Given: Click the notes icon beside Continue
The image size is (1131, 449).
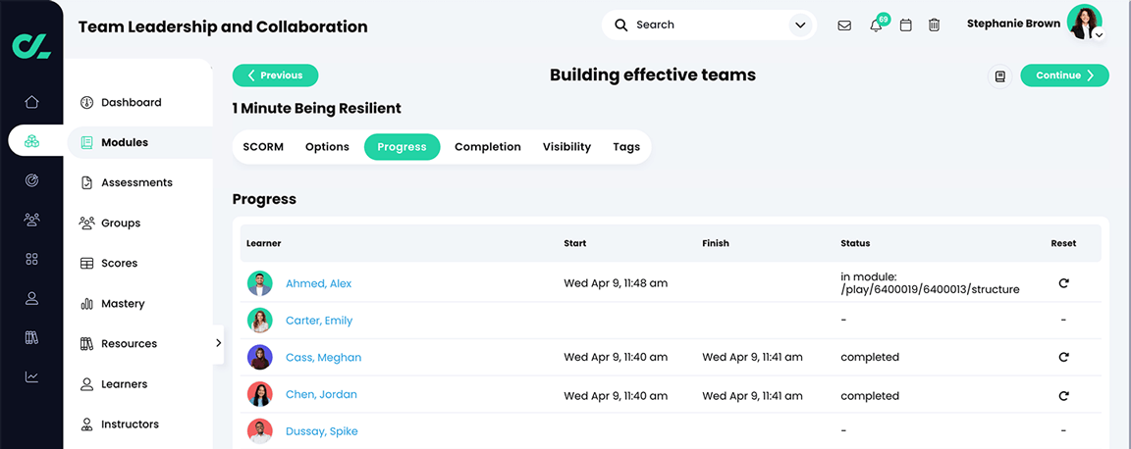Looking at the screenshot, I should pyautogui.click(x=999, y=76).
